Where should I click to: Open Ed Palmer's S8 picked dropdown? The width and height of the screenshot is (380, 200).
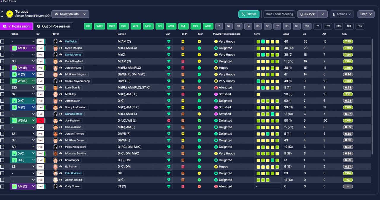23,167
